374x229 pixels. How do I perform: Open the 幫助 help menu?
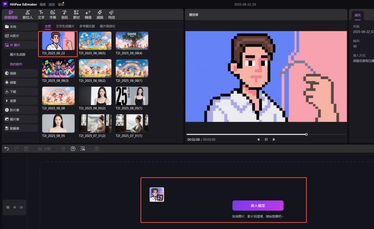click(61, 4)
